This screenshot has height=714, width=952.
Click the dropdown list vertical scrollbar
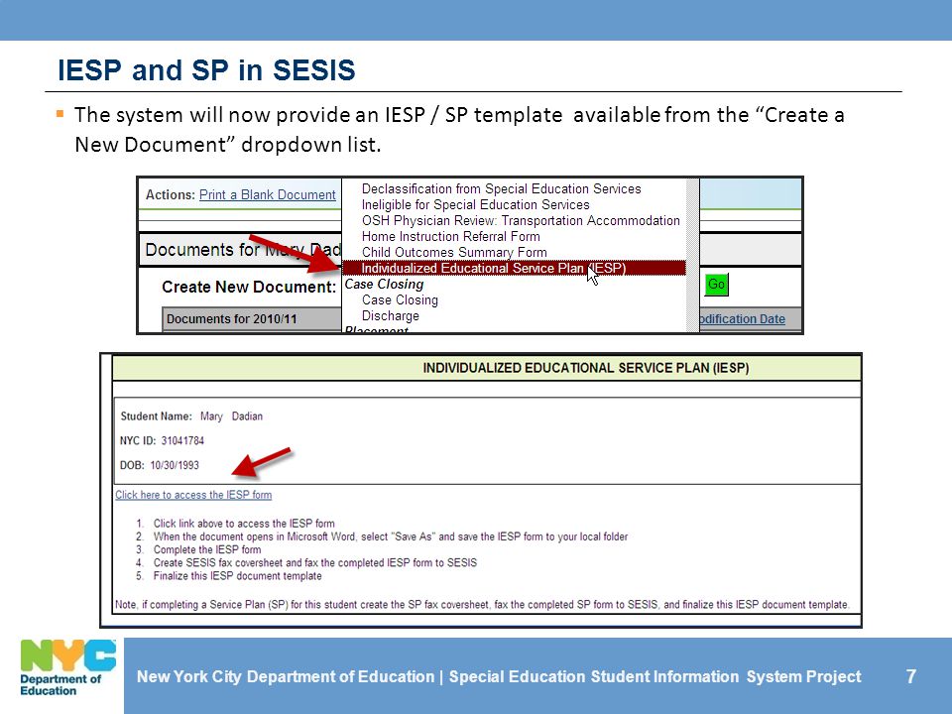[692, 255]
